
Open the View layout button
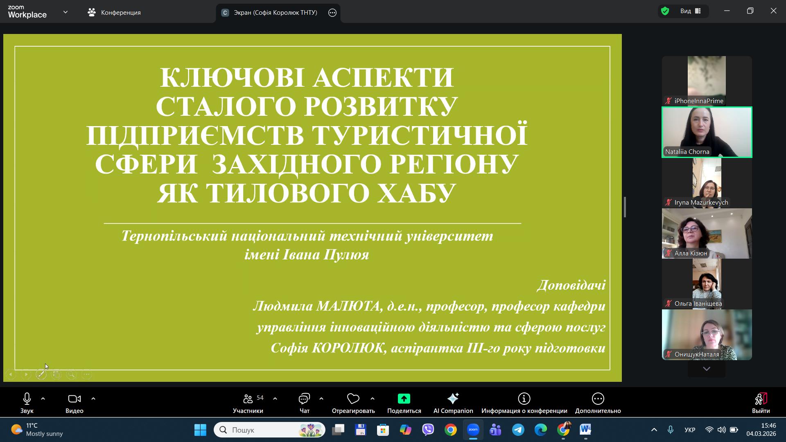[x=691, y=11]
